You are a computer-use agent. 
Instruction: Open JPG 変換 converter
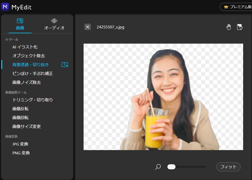point(20,144)
